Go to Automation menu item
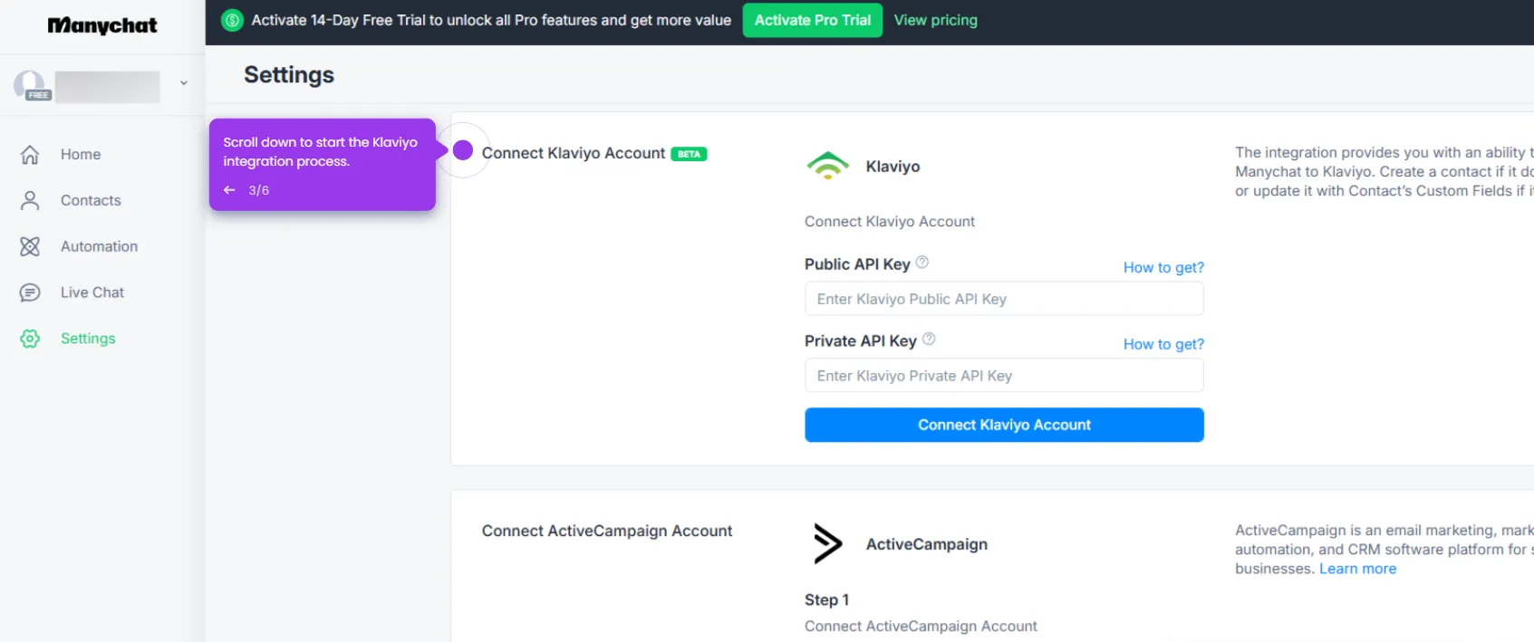1534x642 pixels. click(x=100, y=246)
